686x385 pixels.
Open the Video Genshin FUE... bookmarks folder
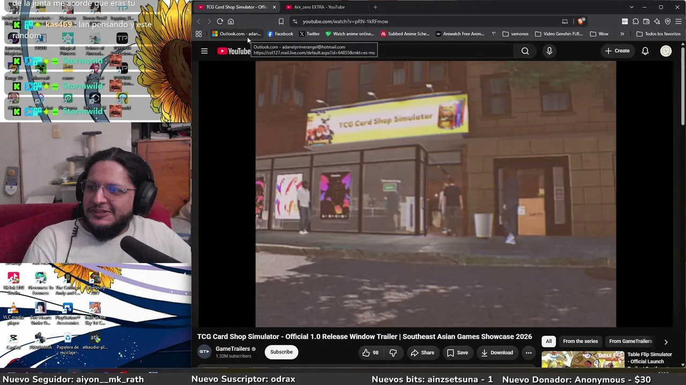click(559, 34)
